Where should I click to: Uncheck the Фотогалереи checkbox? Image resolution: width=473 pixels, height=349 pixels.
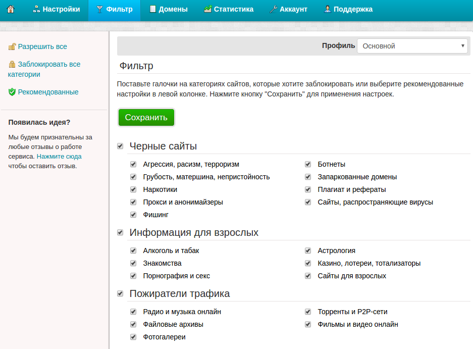(x=133, y=337)
